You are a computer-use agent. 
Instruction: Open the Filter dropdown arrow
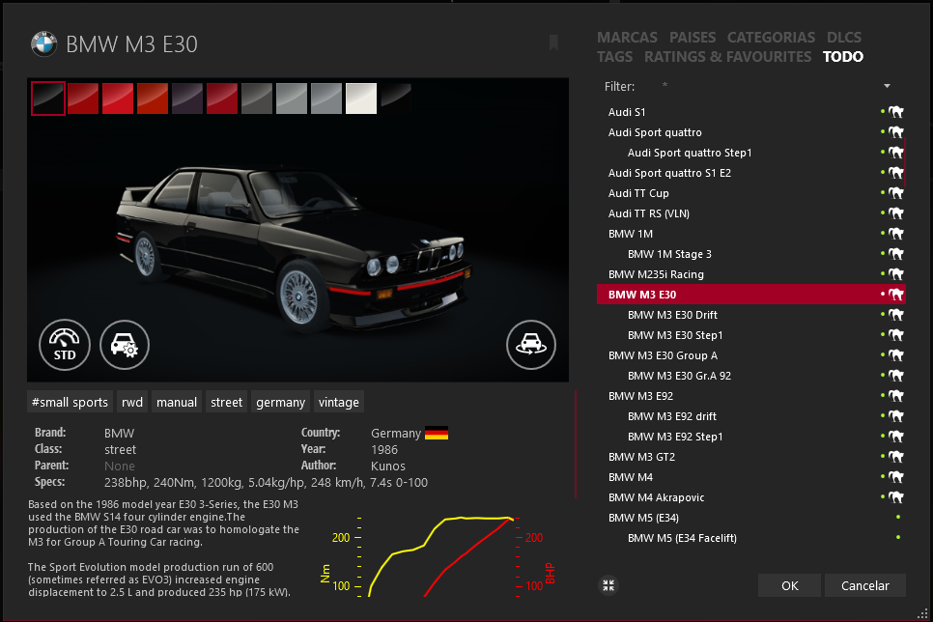tap(887, 86)
